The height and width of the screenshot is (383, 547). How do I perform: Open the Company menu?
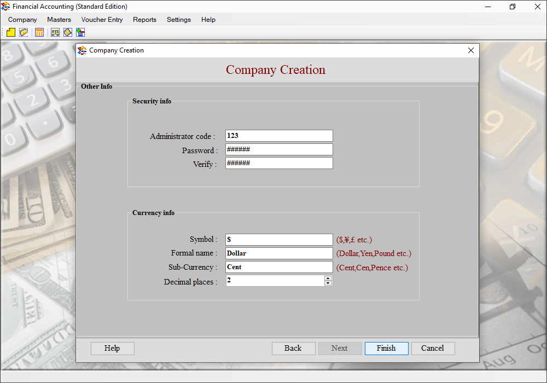tap(22, 20)
